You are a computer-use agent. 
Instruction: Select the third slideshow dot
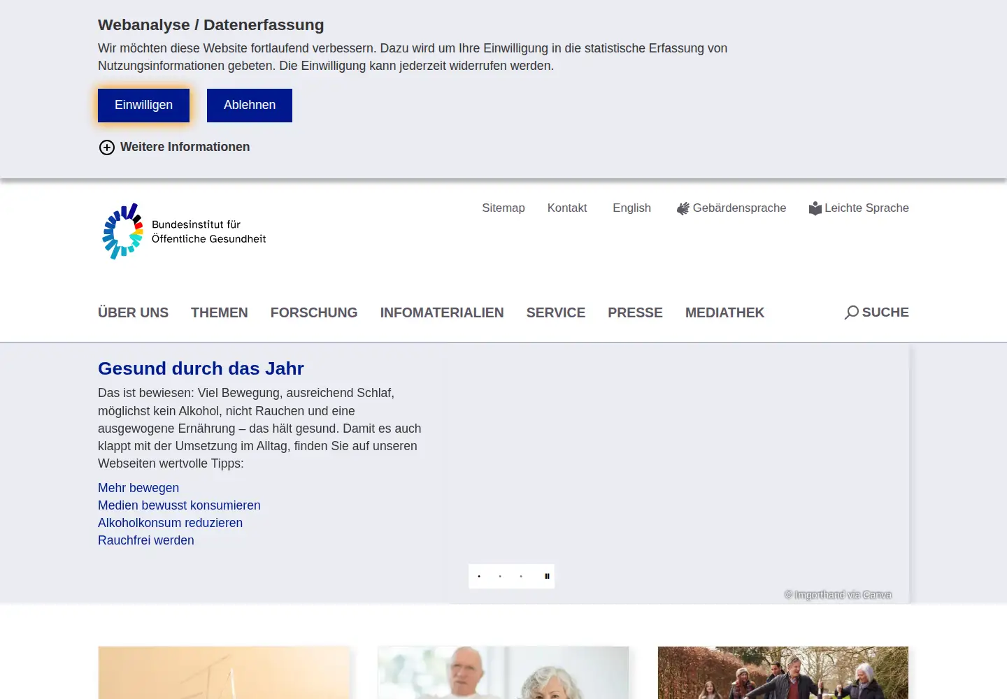tap(521, 576)
